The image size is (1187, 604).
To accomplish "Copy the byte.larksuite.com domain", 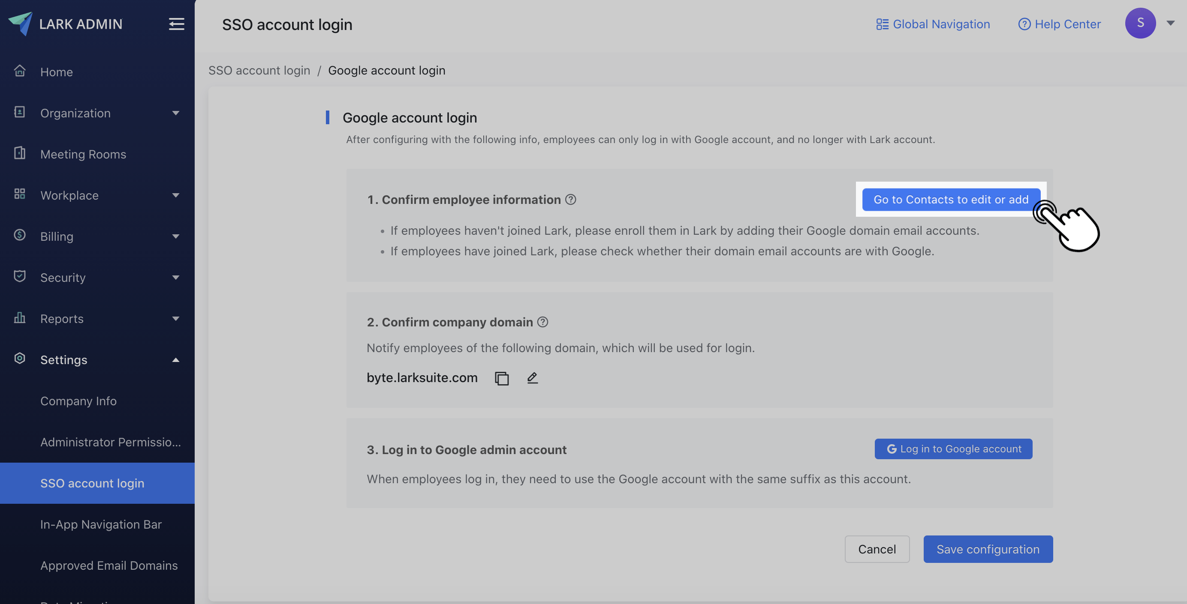I will [x=502, y=377].
